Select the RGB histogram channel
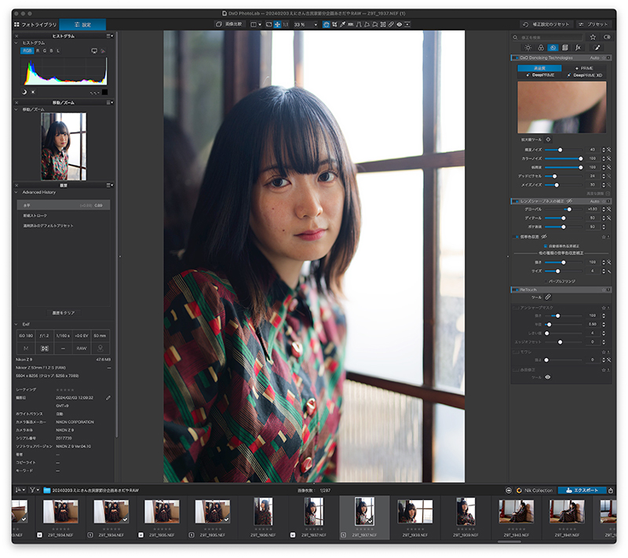 point(27,51)
